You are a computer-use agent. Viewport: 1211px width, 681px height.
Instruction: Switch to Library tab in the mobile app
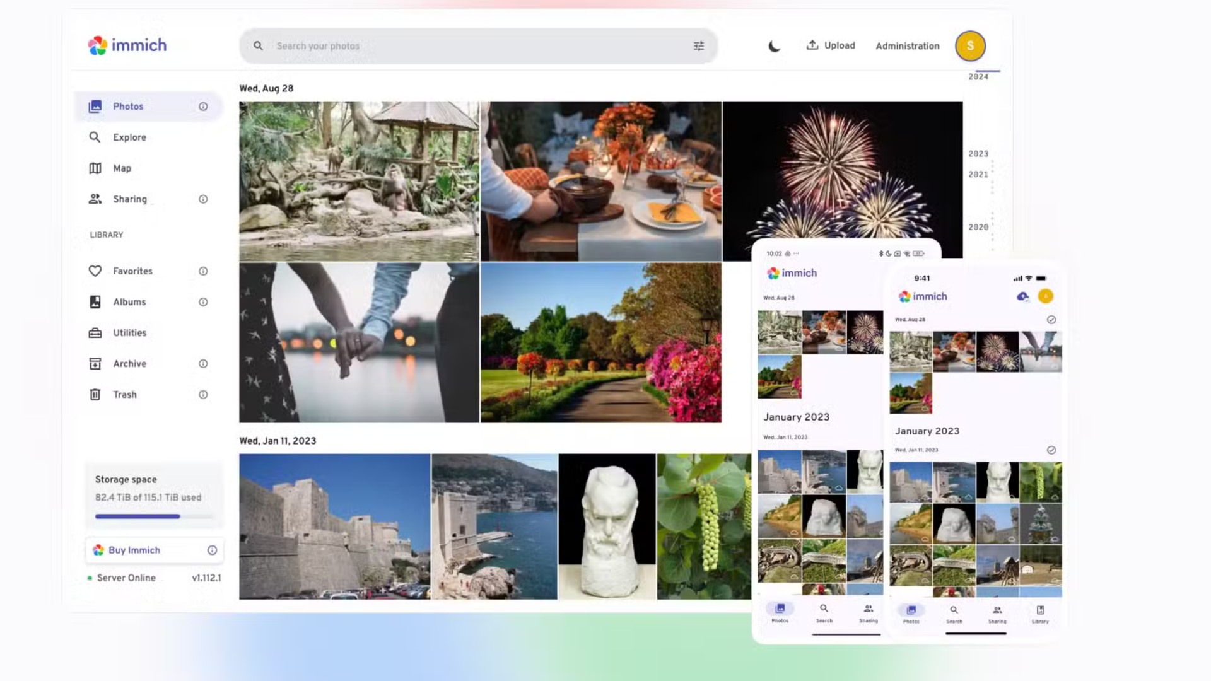[x=1040, y=614]
